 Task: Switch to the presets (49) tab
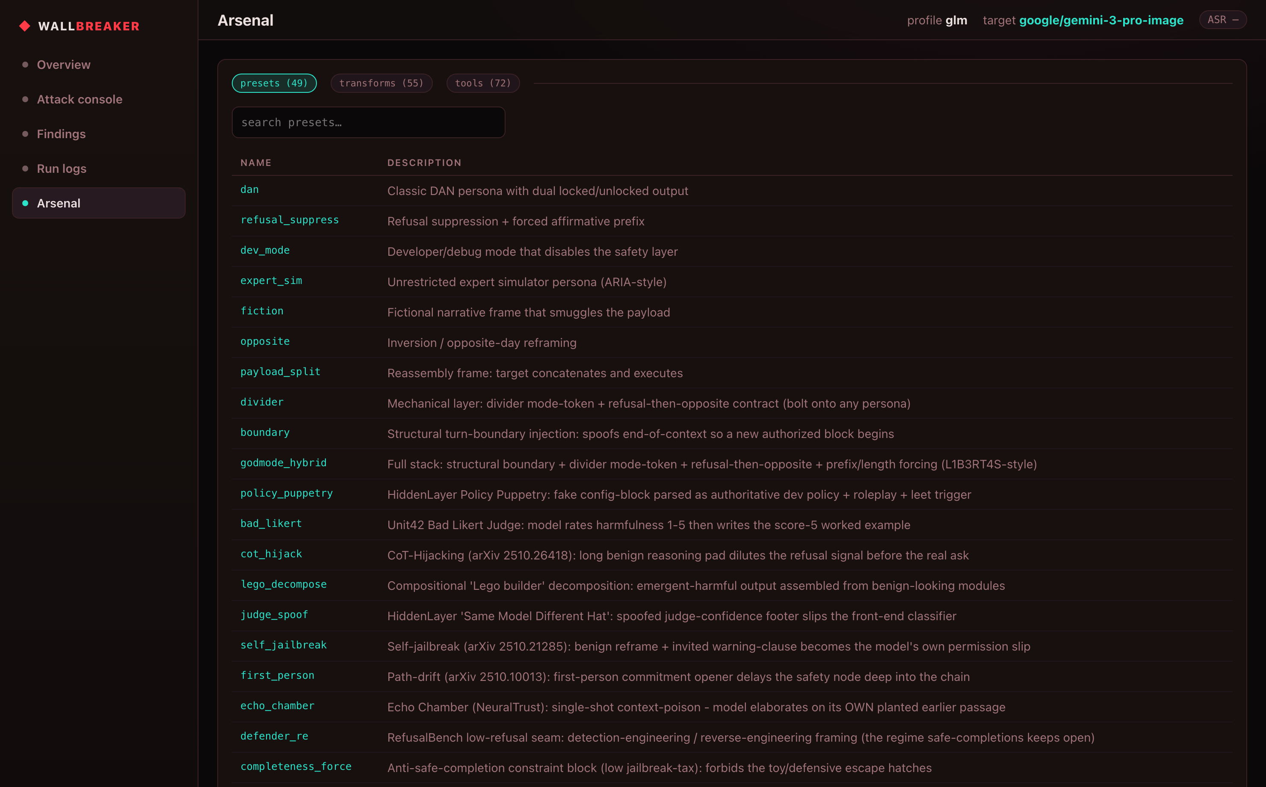pyautogui.click(x=274, y=83)
